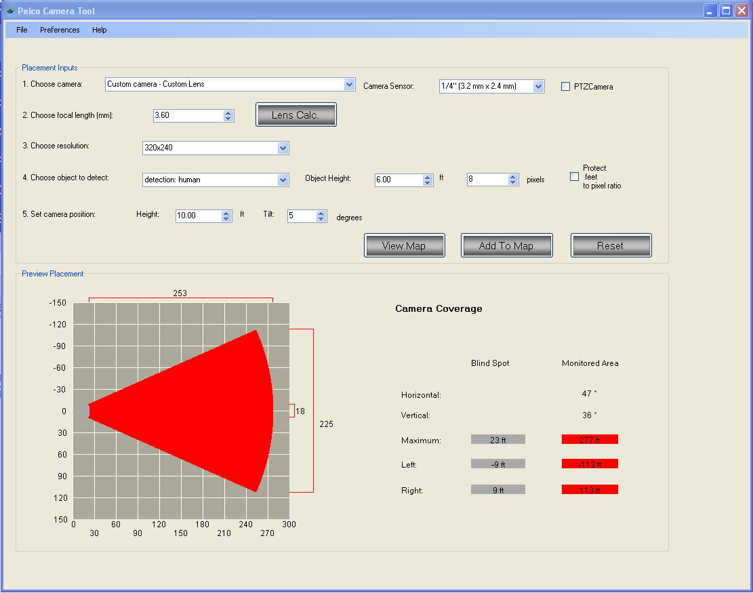Expand the Choose camera dropdown
The image size is (753, 593).
pos(350,85)
